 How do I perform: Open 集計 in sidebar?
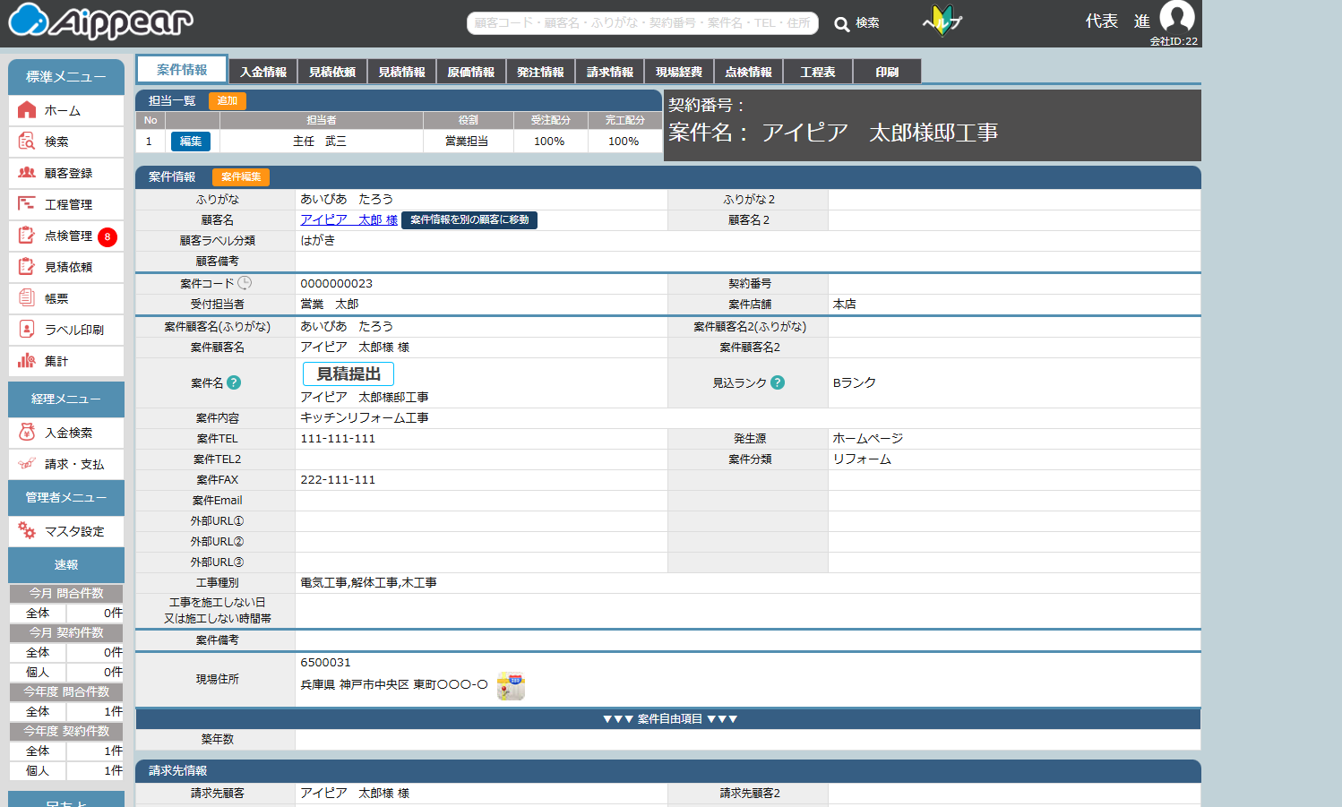pyautogui.click(x=66, y=361)
